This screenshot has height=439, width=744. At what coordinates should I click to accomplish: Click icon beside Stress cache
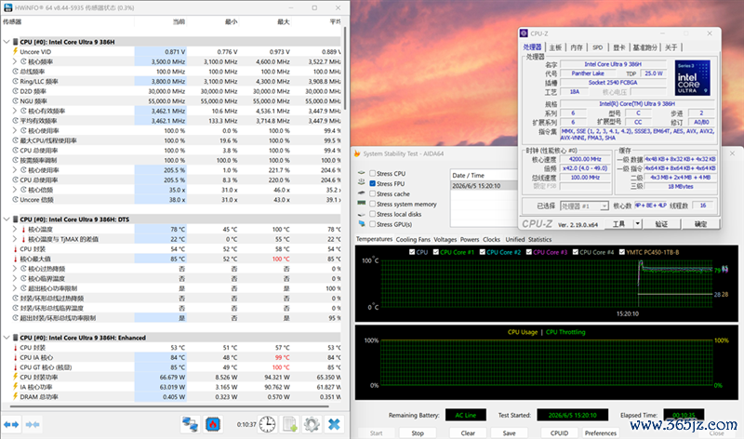tap(362, 193)
